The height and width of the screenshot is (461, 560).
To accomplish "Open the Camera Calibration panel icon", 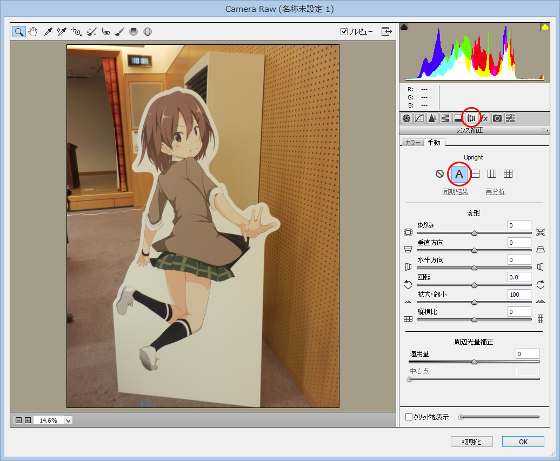I will click(497, 118).
